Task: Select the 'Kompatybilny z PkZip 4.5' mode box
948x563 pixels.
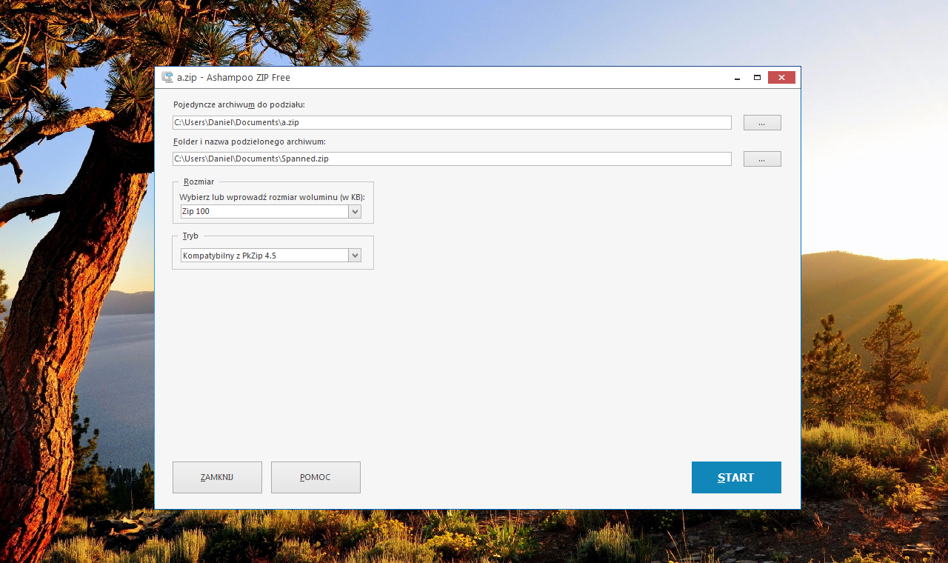Action: 264,256
